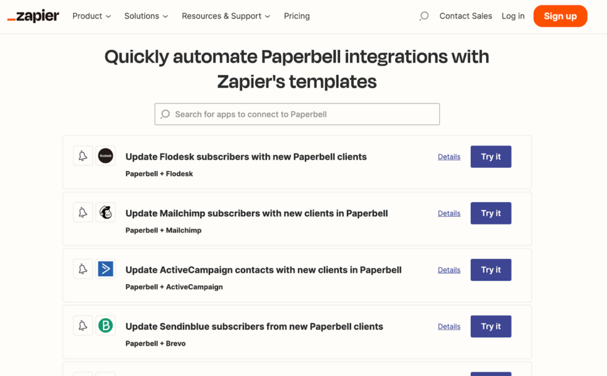607x376 pixels.
Task: Select the Flodesk app icon
Action: [106, 156]
